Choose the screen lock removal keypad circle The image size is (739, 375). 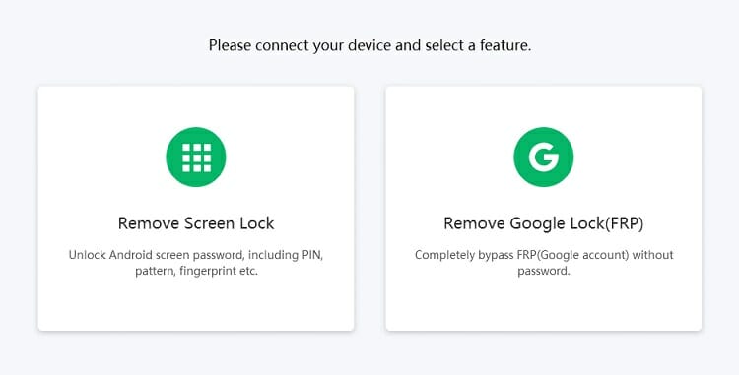click(196, 156)
